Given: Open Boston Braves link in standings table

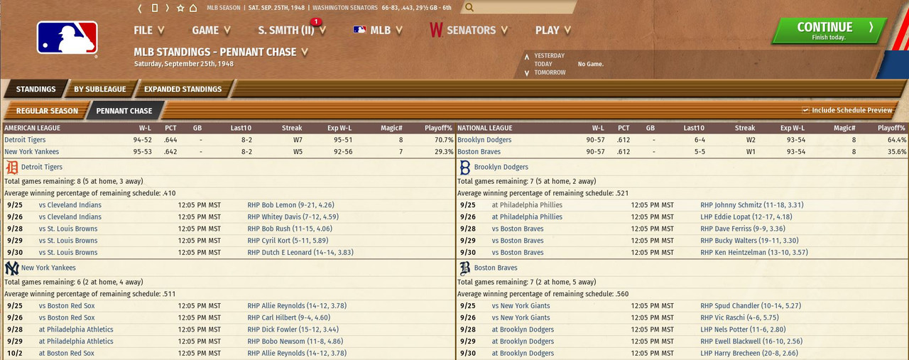Looking at the screenshot, I should coord(479,152).
